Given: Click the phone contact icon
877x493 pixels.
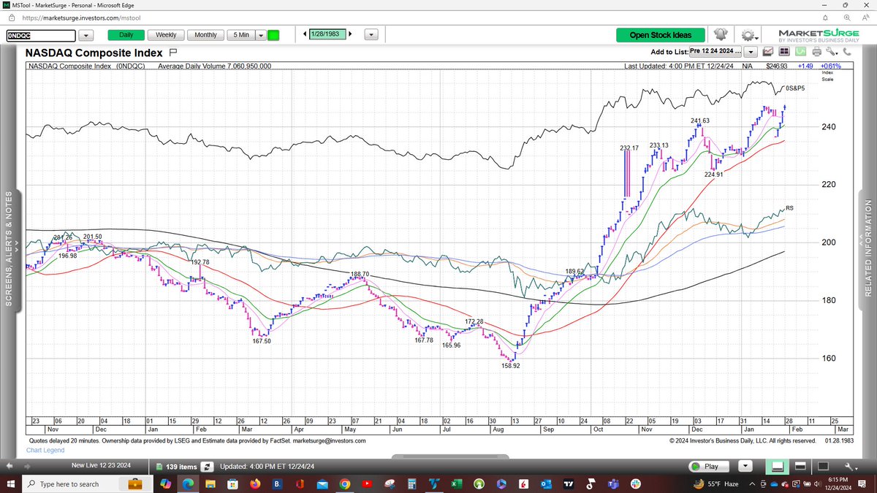Looking at the screenshot, I should [846, 51].
